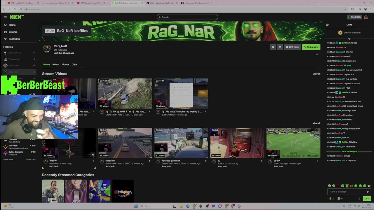Mute the Samara tab using its speaker icon

104,3
